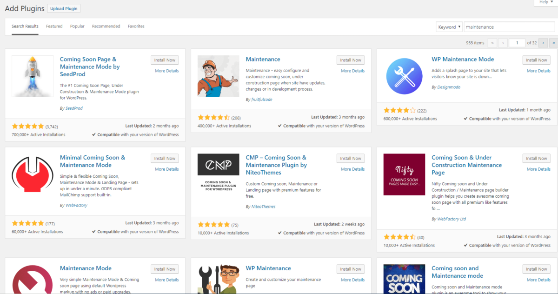Install Coming soon and Maintenance mode
The image size is (558, 294).
pyautogui.click(x=537, y=269)
